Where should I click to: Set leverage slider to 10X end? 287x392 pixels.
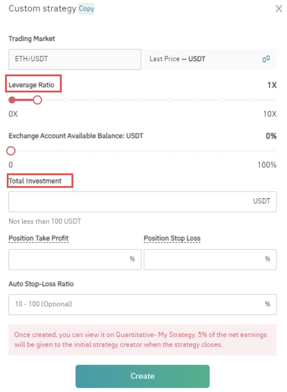[274, 100]
